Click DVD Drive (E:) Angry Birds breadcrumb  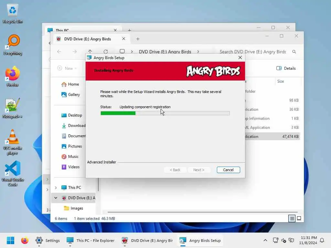click(165, 52)
